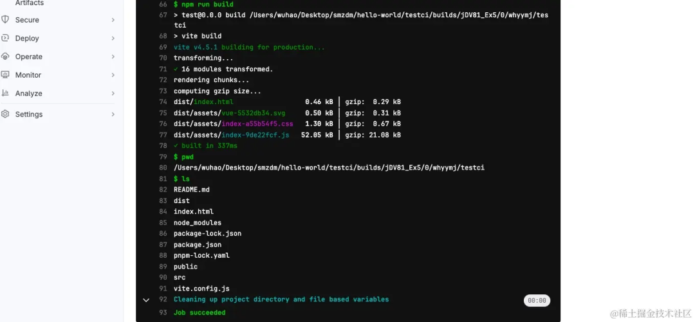Click log line number 81
The height and width of the screenshot is (322, 695).
163,179
